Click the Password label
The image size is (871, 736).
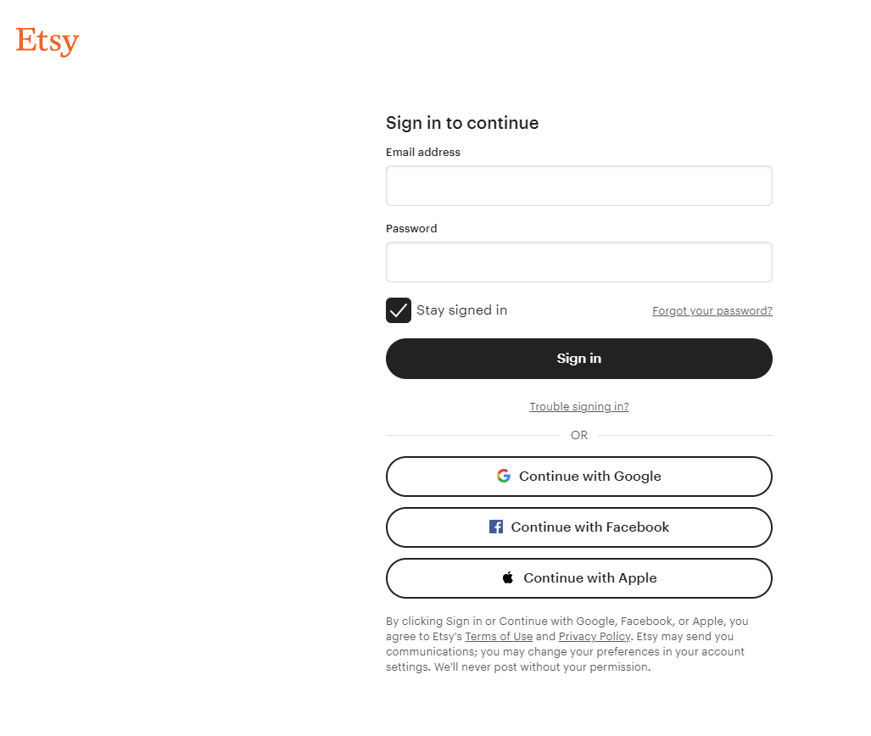(x=411, y=228)
